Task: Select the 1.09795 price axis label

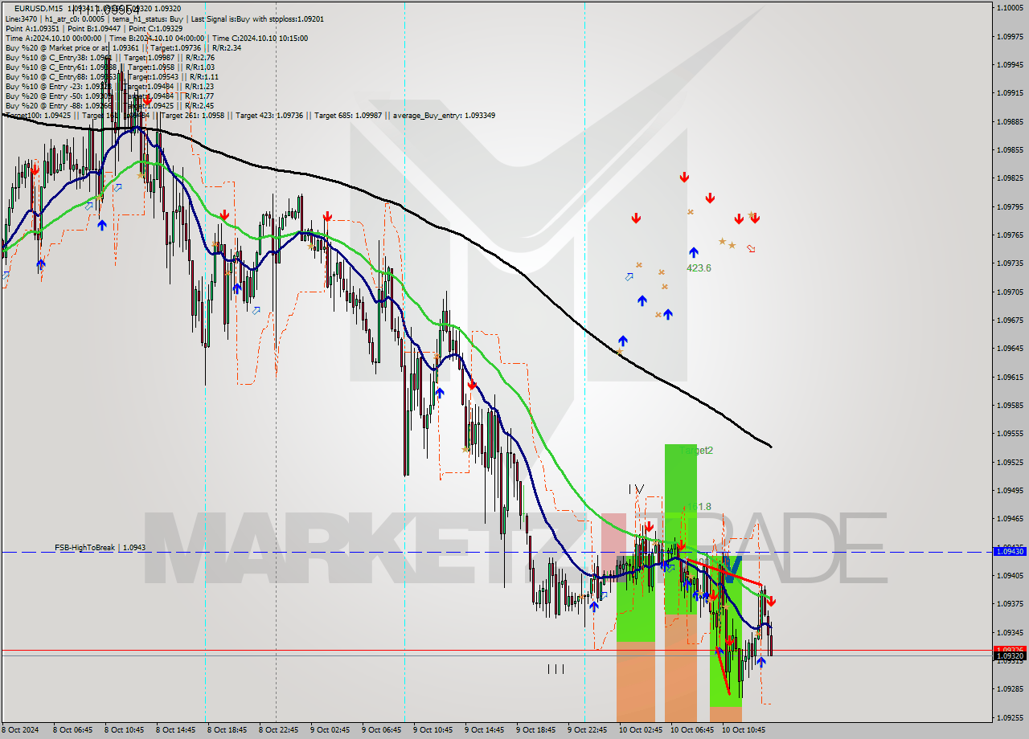Action: (x=1010, y=206)
